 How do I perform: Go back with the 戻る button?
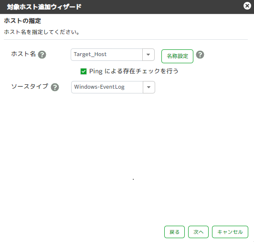point(174,232)
